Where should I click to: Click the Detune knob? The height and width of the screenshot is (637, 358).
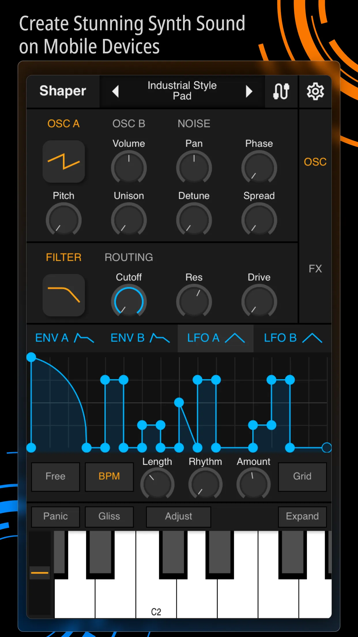tap(194, 220)
